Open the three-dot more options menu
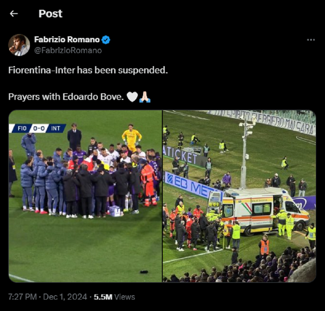 311,40
